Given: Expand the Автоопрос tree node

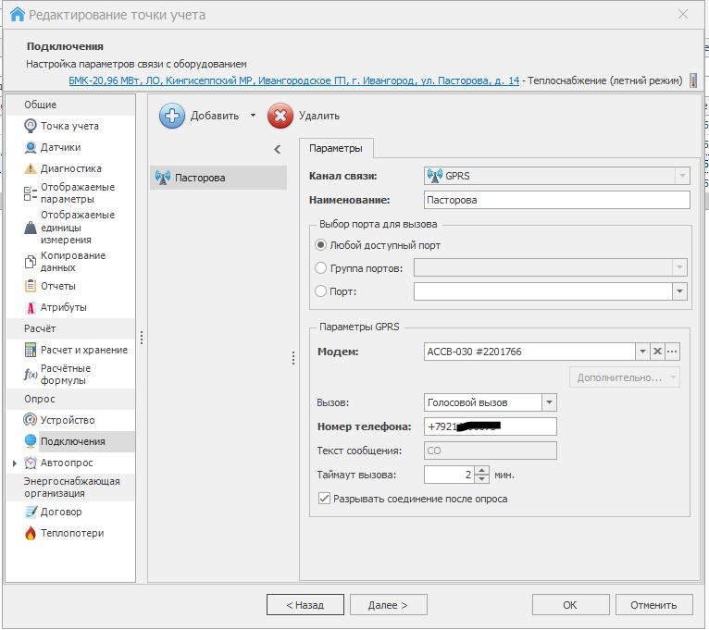Looking at the screenshot, I should pyautogui.click(x=14, y=463).
